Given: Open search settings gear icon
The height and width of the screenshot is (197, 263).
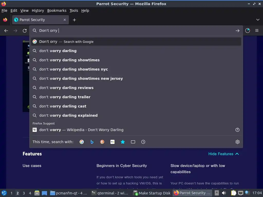Looking at the screenshot, I should click(238, 142).
